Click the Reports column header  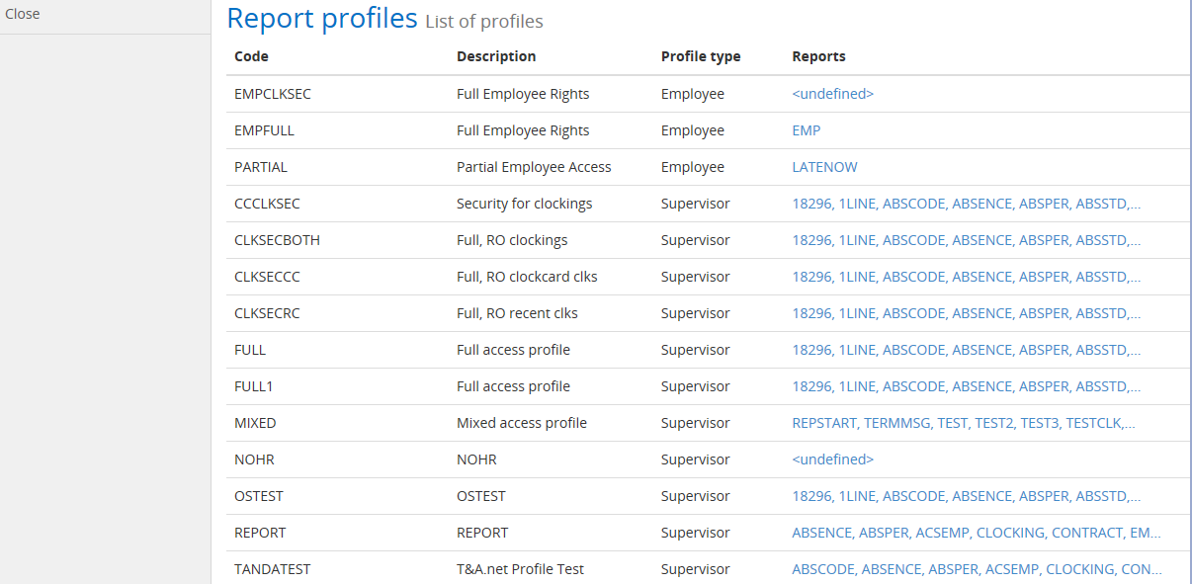(818, 56)
